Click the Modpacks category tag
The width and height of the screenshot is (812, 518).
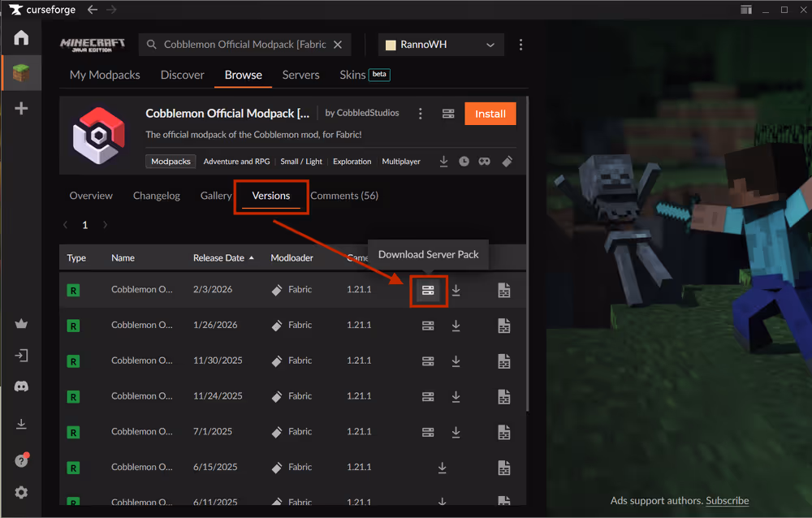tap(171, 162)
